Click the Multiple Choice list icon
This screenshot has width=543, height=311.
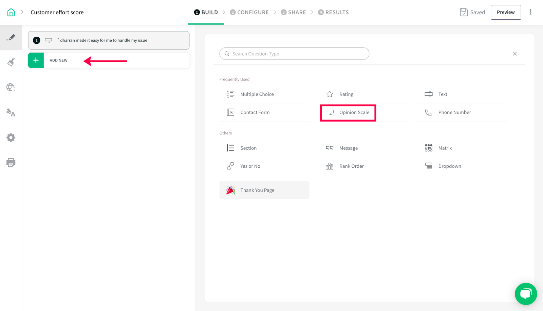230,94
